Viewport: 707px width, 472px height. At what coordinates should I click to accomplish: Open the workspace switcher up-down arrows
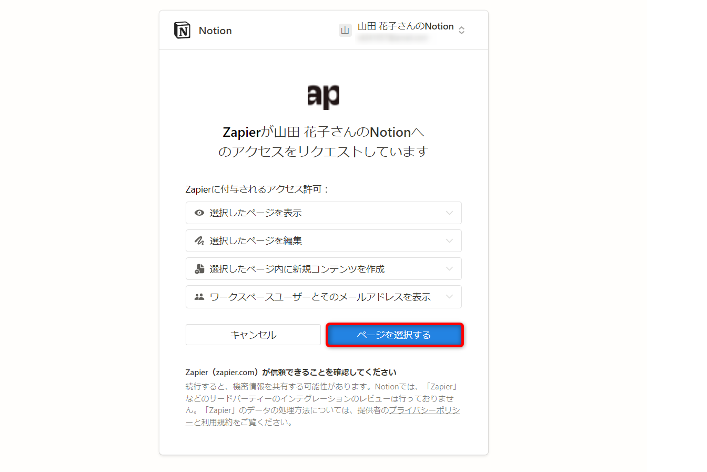click(461, 31)
